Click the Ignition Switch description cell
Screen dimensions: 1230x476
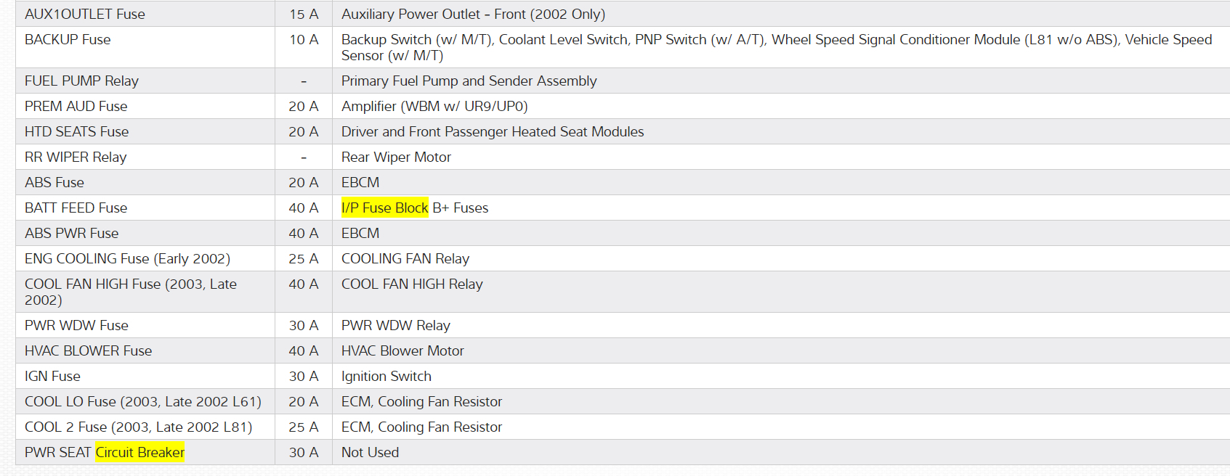click(387, 377)
